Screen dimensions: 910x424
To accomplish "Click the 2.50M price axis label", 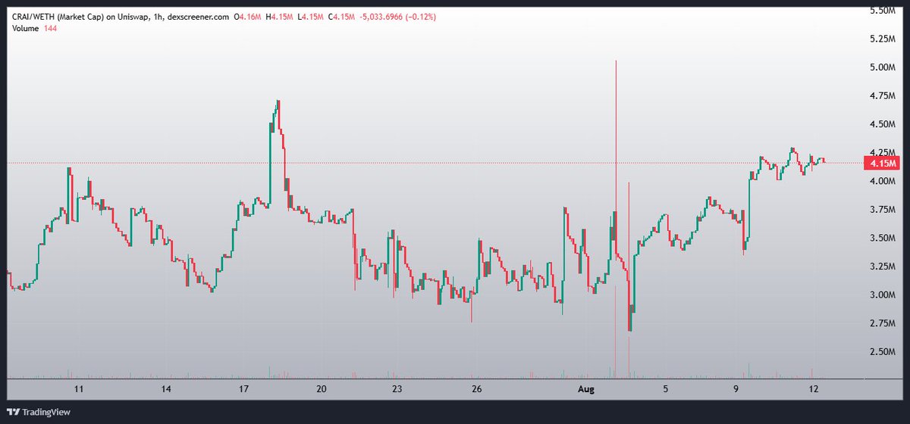I will point(882,352).
